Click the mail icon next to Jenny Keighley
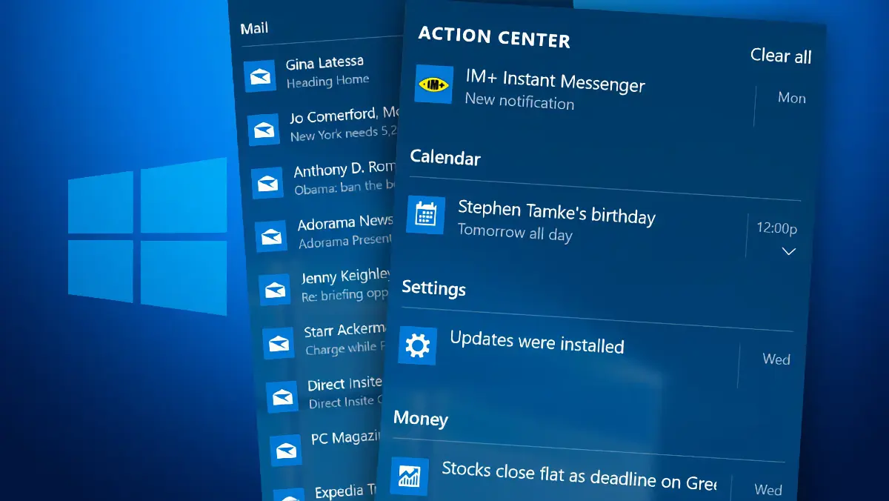Image resolution: width=889 pixels, height=501 pixels. [275, 289]
